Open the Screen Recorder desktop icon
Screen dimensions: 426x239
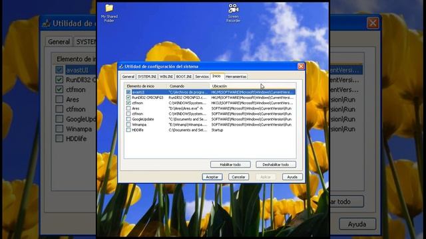[233, 13]
